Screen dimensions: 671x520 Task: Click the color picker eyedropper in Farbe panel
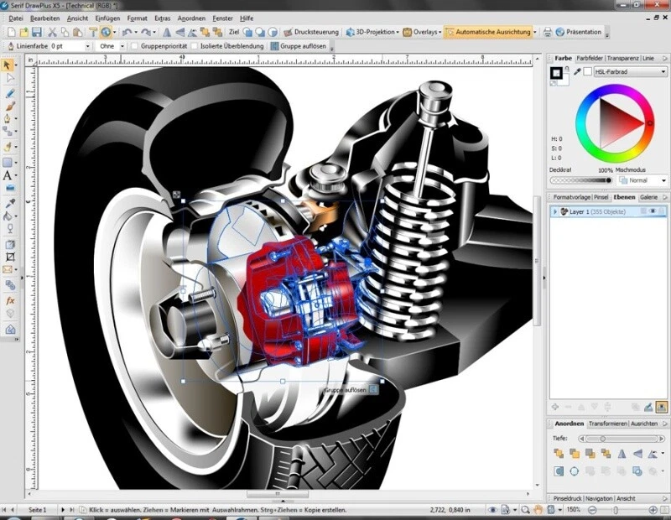tap(577, 72)
